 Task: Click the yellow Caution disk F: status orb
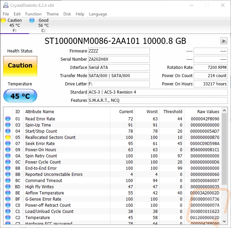[x=3, y=21]
